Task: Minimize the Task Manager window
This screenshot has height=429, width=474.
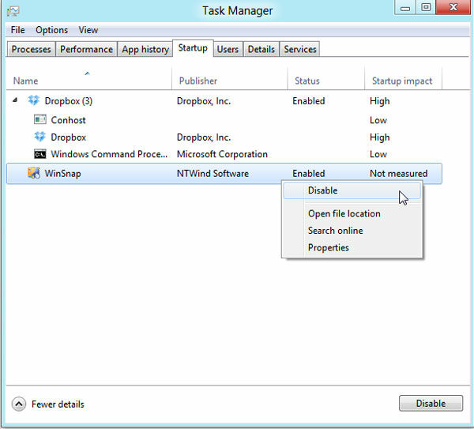Action: pos(405,7)
